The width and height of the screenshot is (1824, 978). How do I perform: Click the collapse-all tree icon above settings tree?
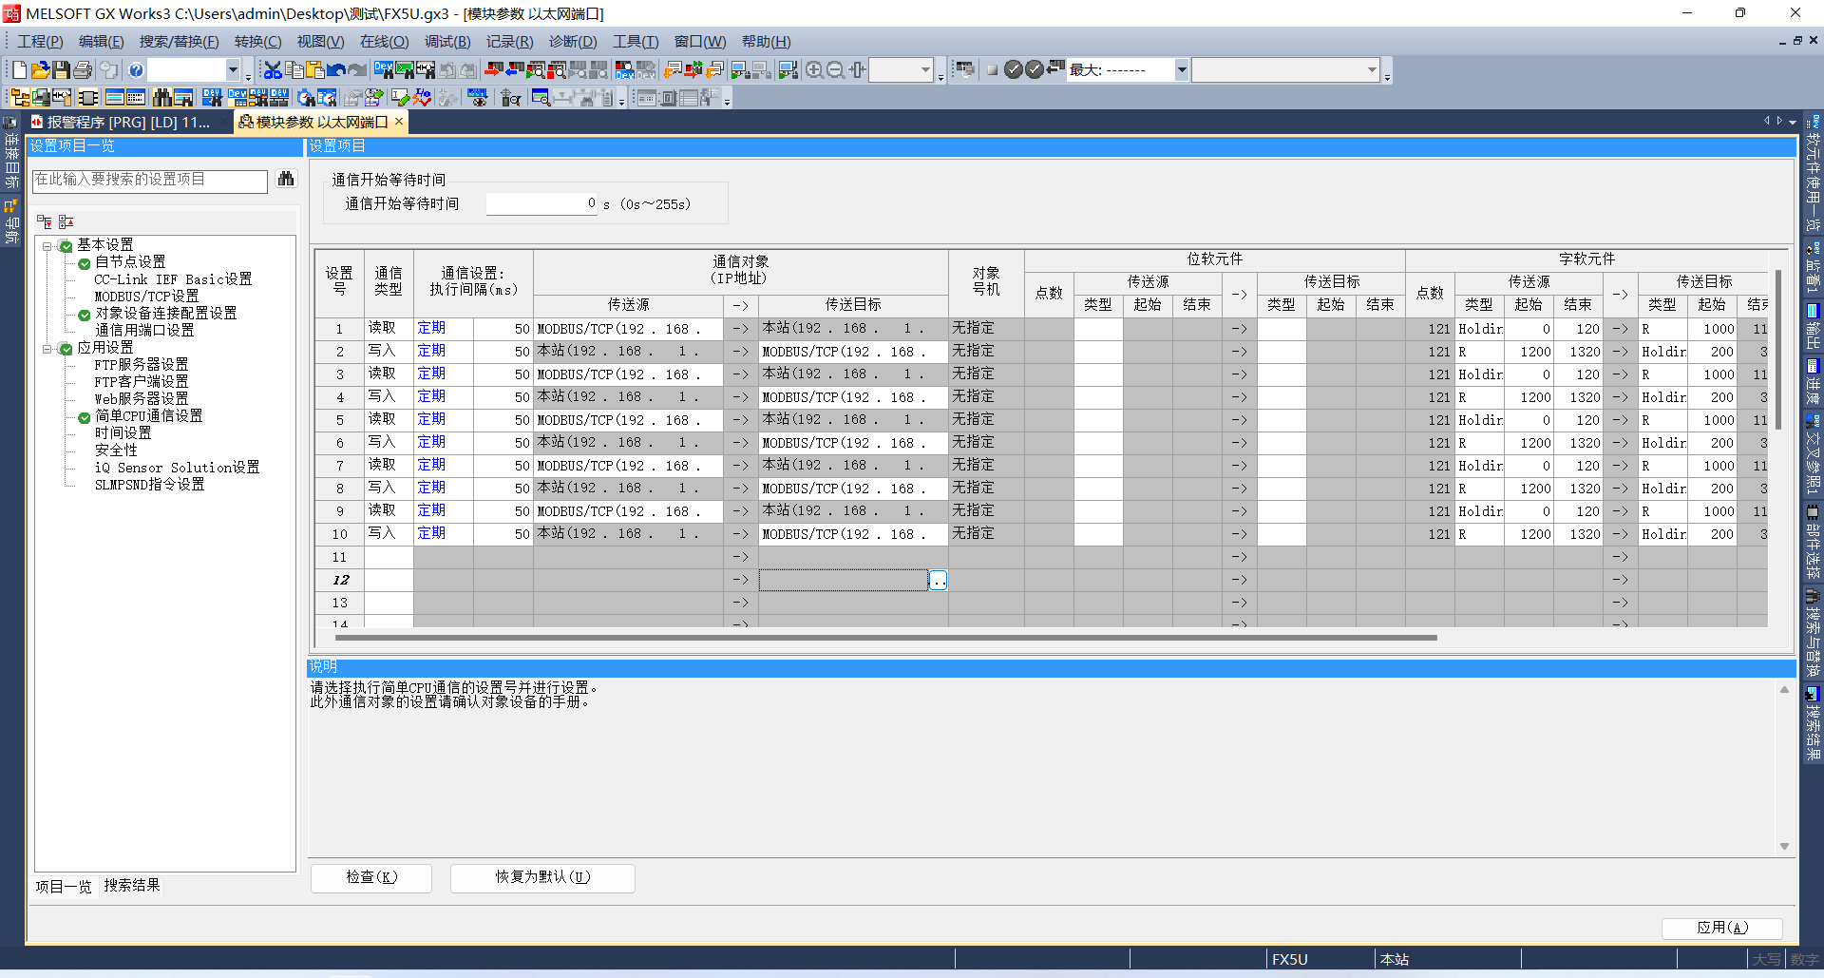point(66,222)
